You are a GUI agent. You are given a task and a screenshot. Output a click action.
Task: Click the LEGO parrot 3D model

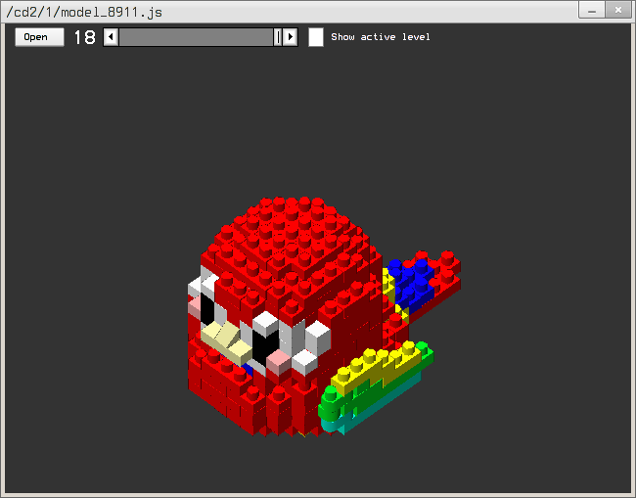[x=324, y=317]
